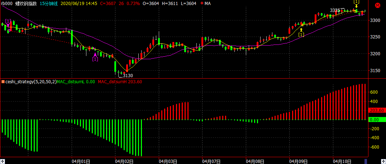Click the 3300 price axis label
The image size is (386, 164).
pos(376,20)
